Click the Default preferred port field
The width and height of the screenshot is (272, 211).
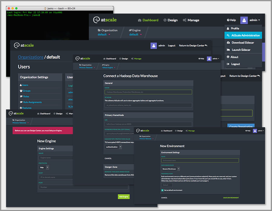pos(167,185)
